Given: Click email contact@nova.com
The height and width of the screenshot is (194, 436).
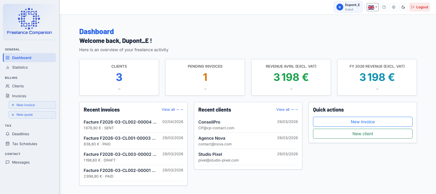Looking at the screenshot, I should tap(215, 144).
